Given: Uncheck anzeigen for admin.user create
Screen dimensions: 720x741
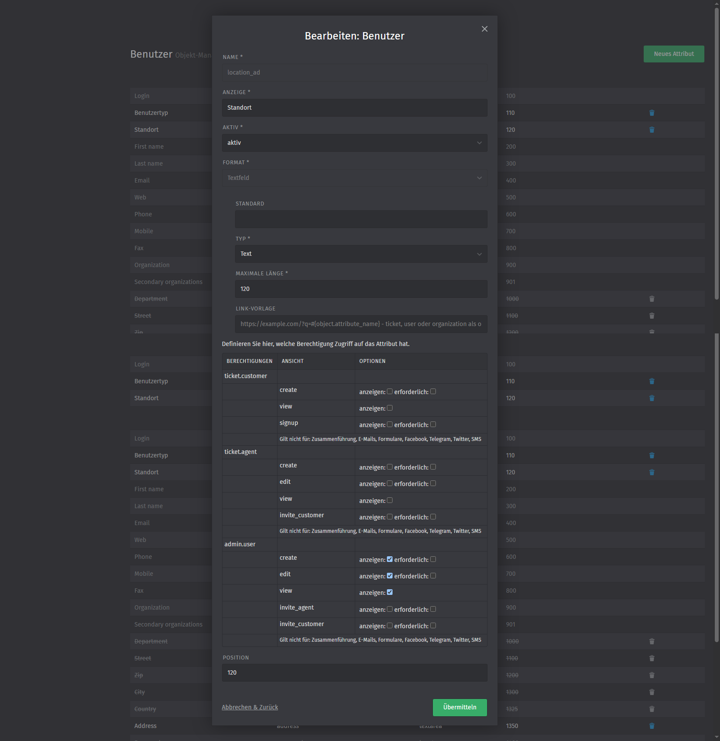Looking at the screenshot, I should [x=389, y=559].
